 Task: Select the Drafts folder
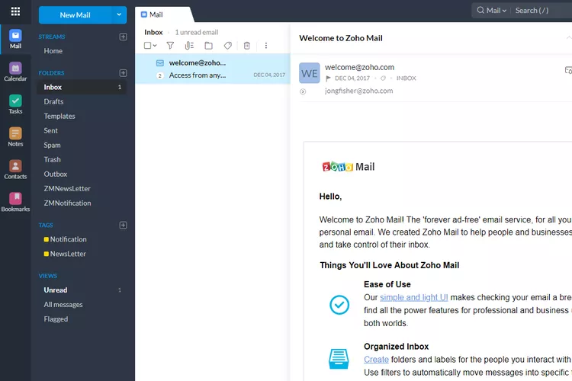pos(53,101)
